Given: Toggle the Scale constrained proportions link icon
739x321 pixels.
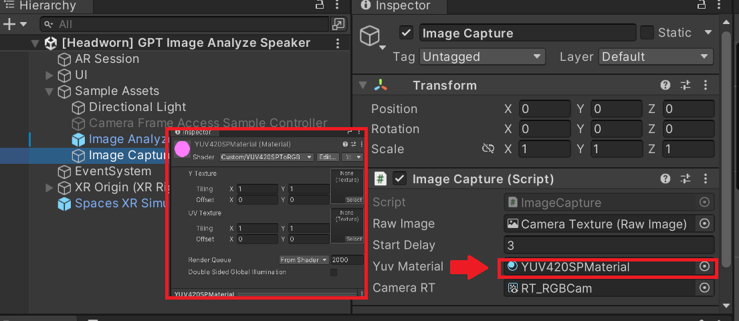Looking at the screenshot, I should click(488, 149).
